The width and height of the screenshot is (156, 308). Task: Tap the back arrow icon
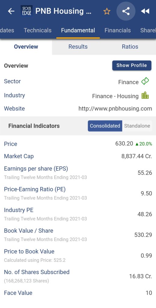11,11
